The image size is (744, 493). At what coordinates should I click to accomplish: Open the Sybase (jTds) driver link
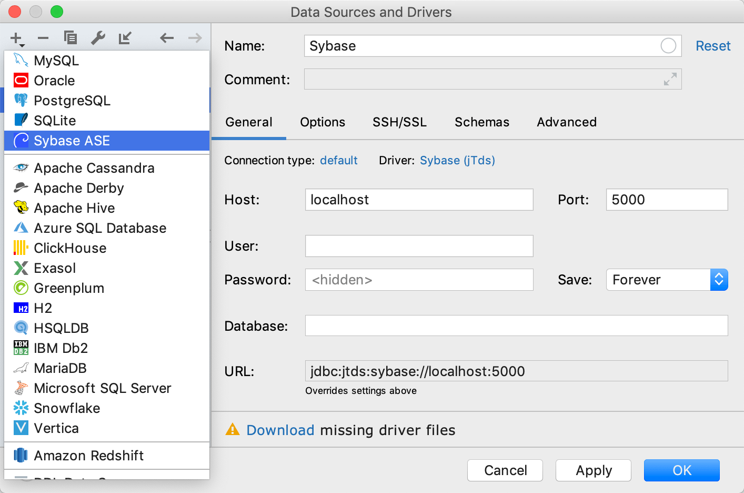point(457,160)
